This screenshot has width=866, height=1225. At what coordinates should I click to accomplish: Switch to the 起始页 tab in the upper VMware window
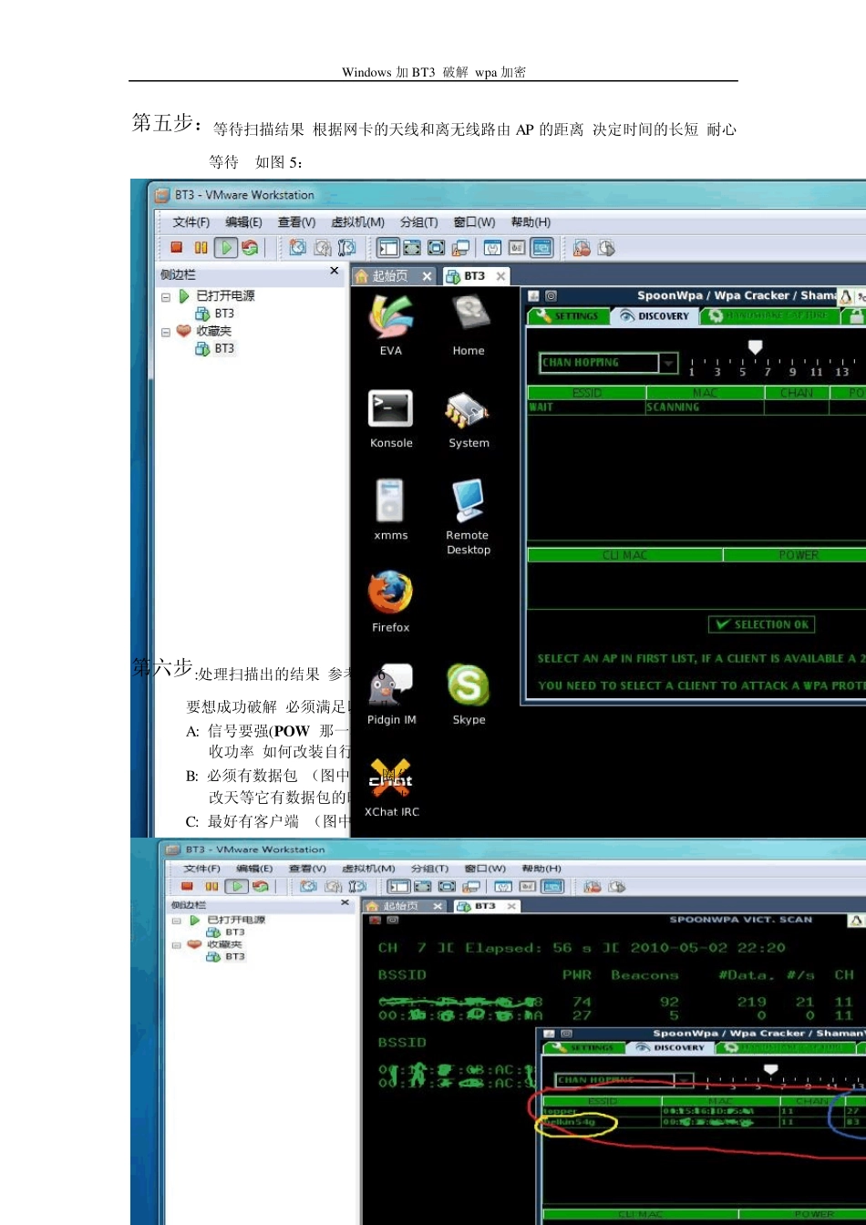pyautogui.click(x=395, y=275)
